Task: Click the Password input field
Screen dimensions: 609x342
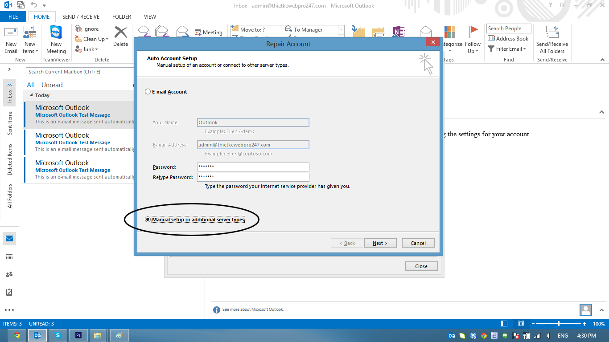Action: (253, 167)
